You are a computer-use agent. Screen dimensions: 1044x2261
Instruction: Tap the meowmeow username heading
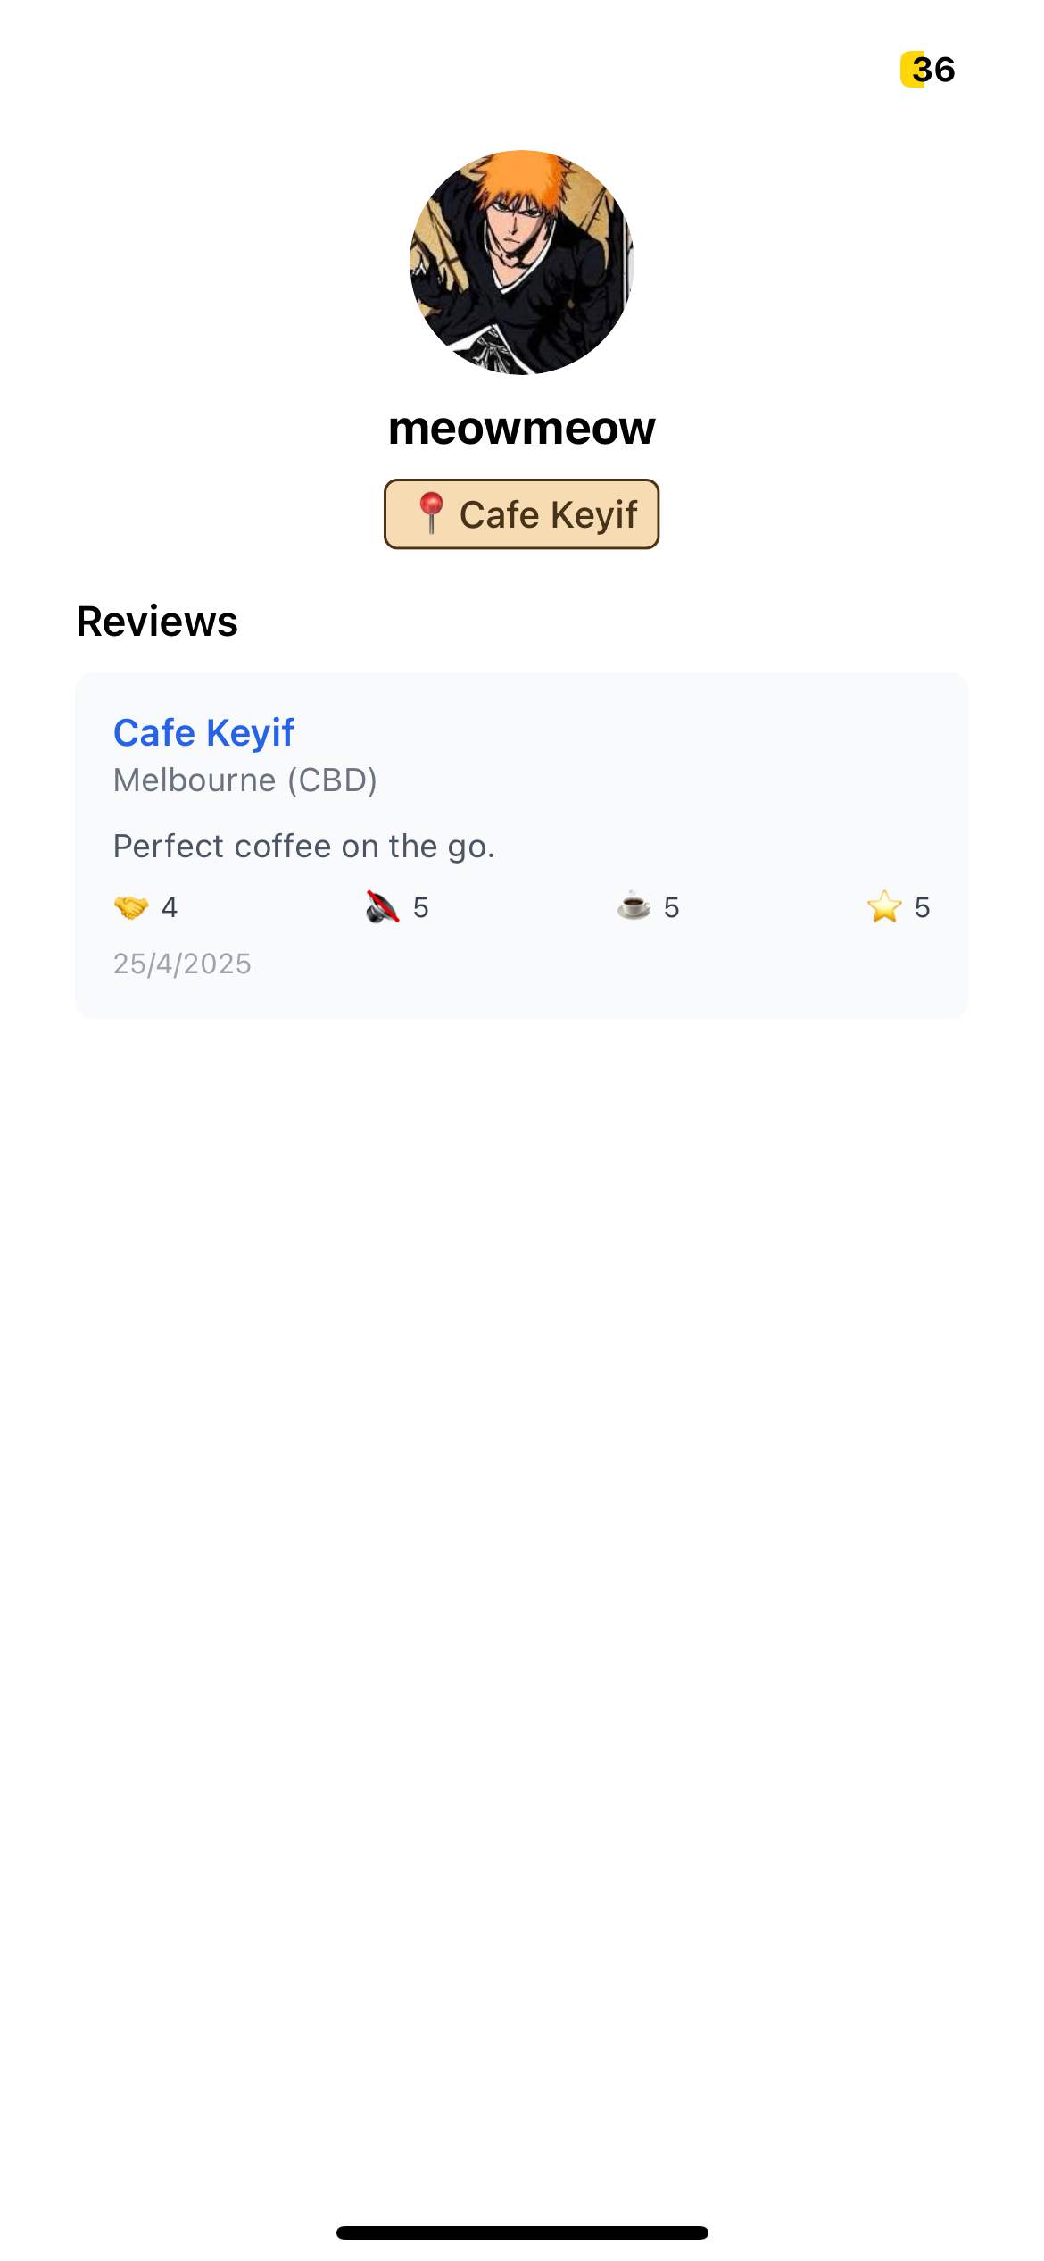pos(522,428)
